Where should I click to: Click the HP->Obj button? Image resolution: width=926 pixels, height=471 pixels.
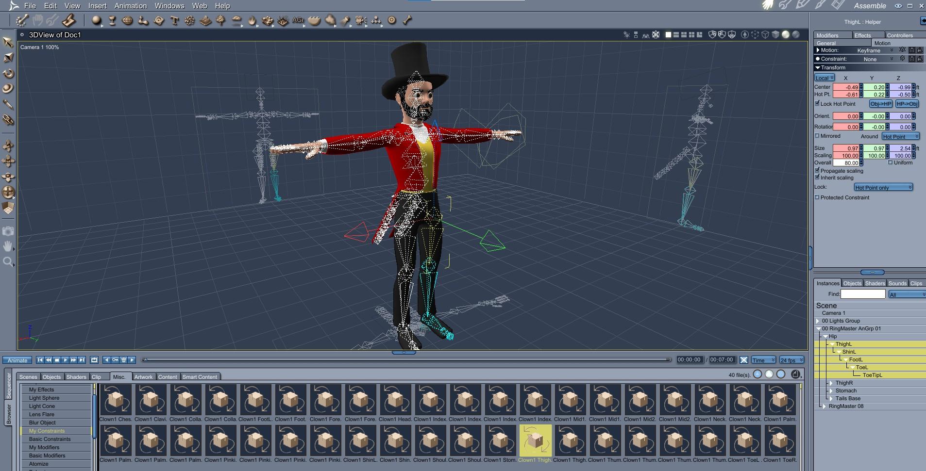[x=907, y=104]
